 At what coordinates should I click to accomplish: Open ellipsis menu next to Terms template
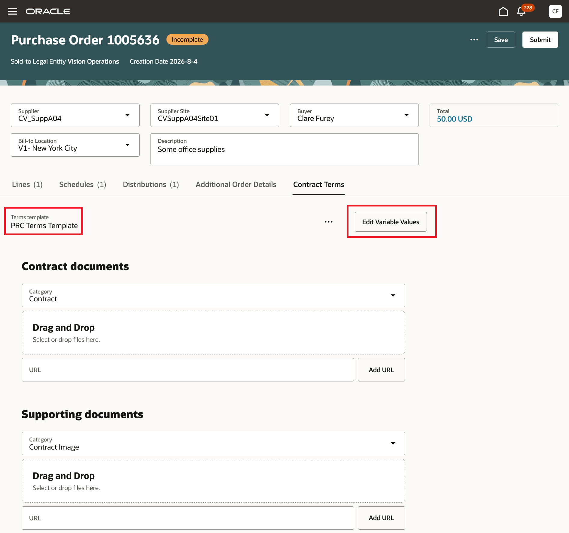pyautogui.click(x=329, y=222)
